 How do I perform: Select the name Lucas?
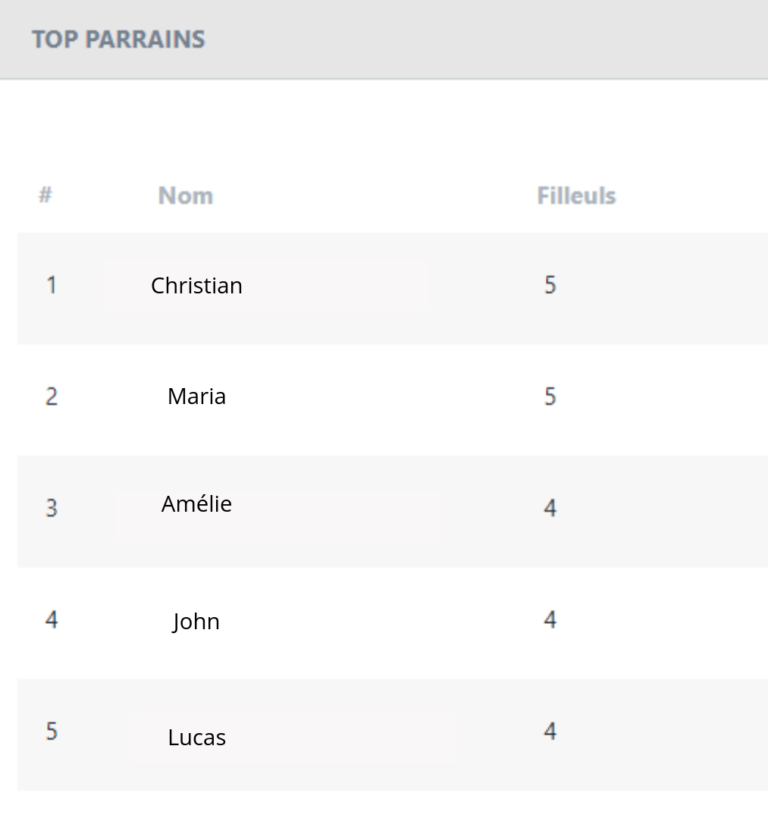coord(196,738)
